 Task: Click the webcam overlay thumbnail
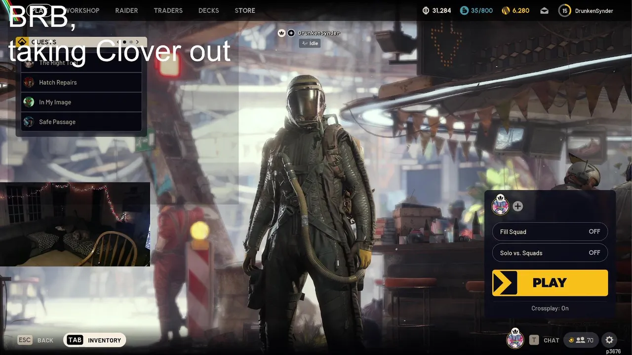75,224
